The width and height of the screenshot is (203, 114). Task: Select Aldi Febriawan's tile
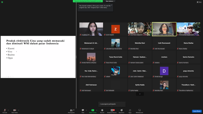[x=91, y=85]
